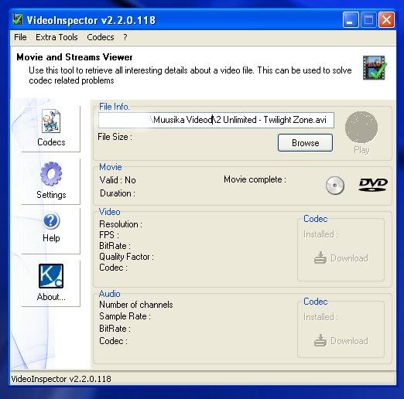The width and height of the screenshot is (404, 399).
Task: Open the question mark help menu
Action: click(x=125, y=37)
